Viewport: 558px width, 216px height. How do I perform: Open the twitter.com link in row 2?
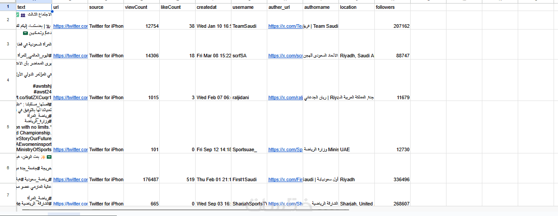pos(70,26)
